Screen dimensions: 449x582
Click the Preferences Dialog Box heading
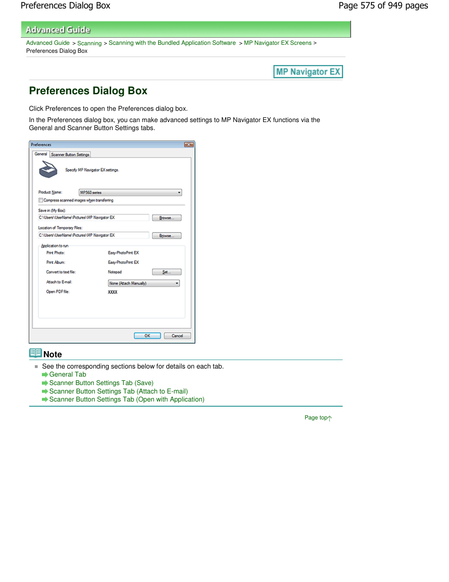(x=88, y=91)
